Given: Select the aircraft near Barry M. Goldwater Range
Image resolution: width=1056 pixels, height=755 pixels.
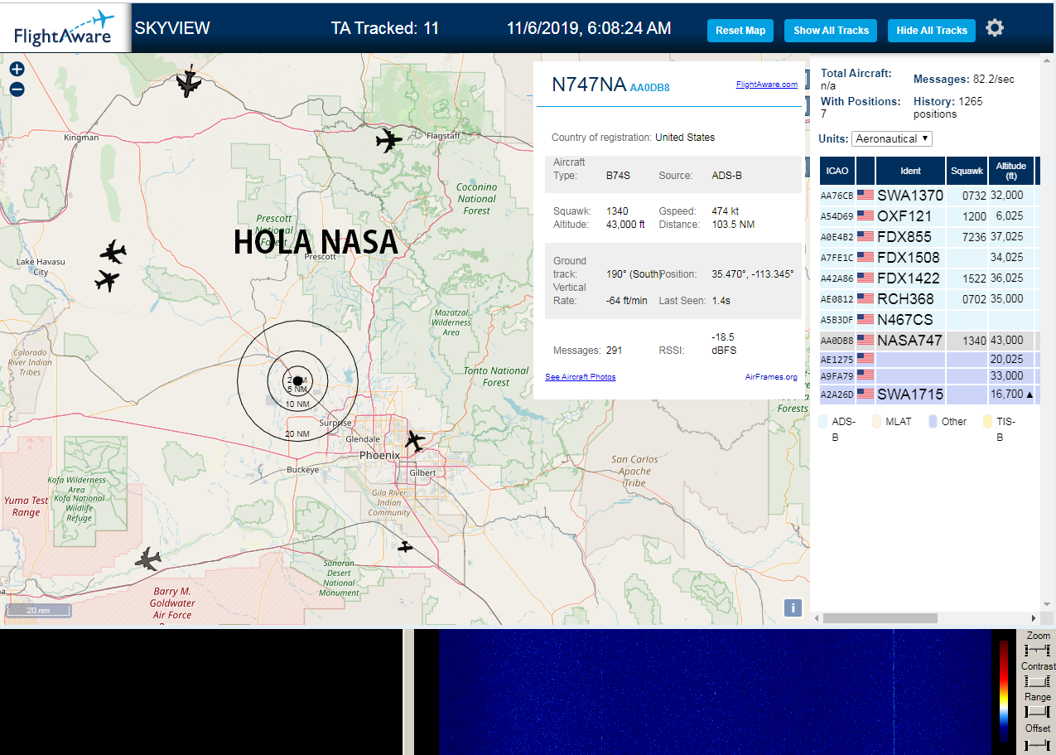Looking at the screenshot, I should coord(149,559).
